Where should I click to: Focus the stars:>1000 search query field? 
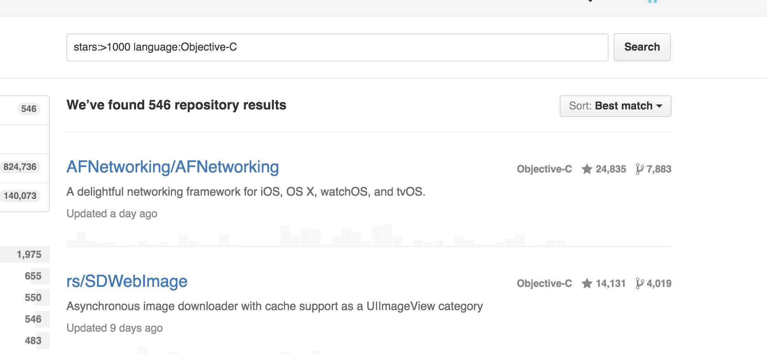coord(337,47)
